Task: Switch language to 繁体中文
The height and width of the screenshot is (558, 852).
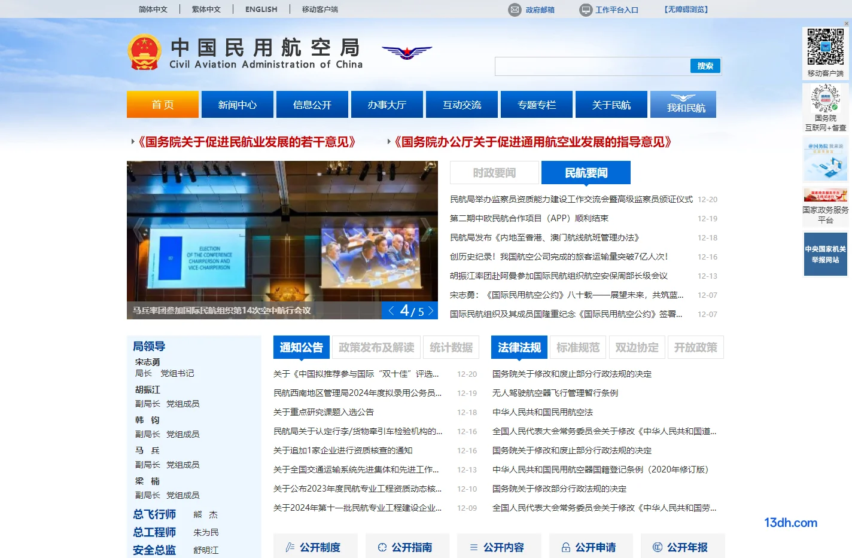Action: tap(206, 10)
